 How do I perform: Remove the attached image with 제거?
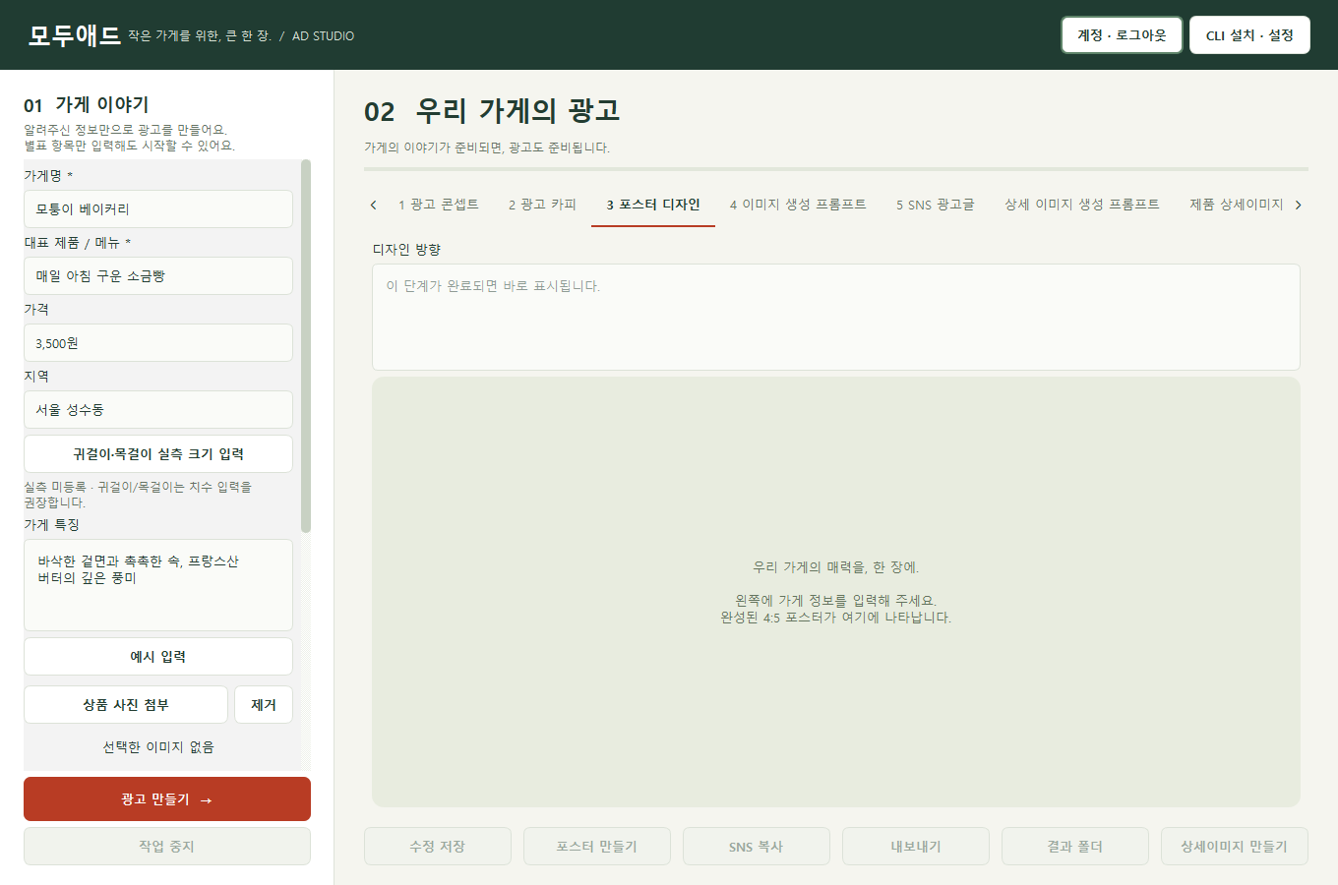pos(264,705)
